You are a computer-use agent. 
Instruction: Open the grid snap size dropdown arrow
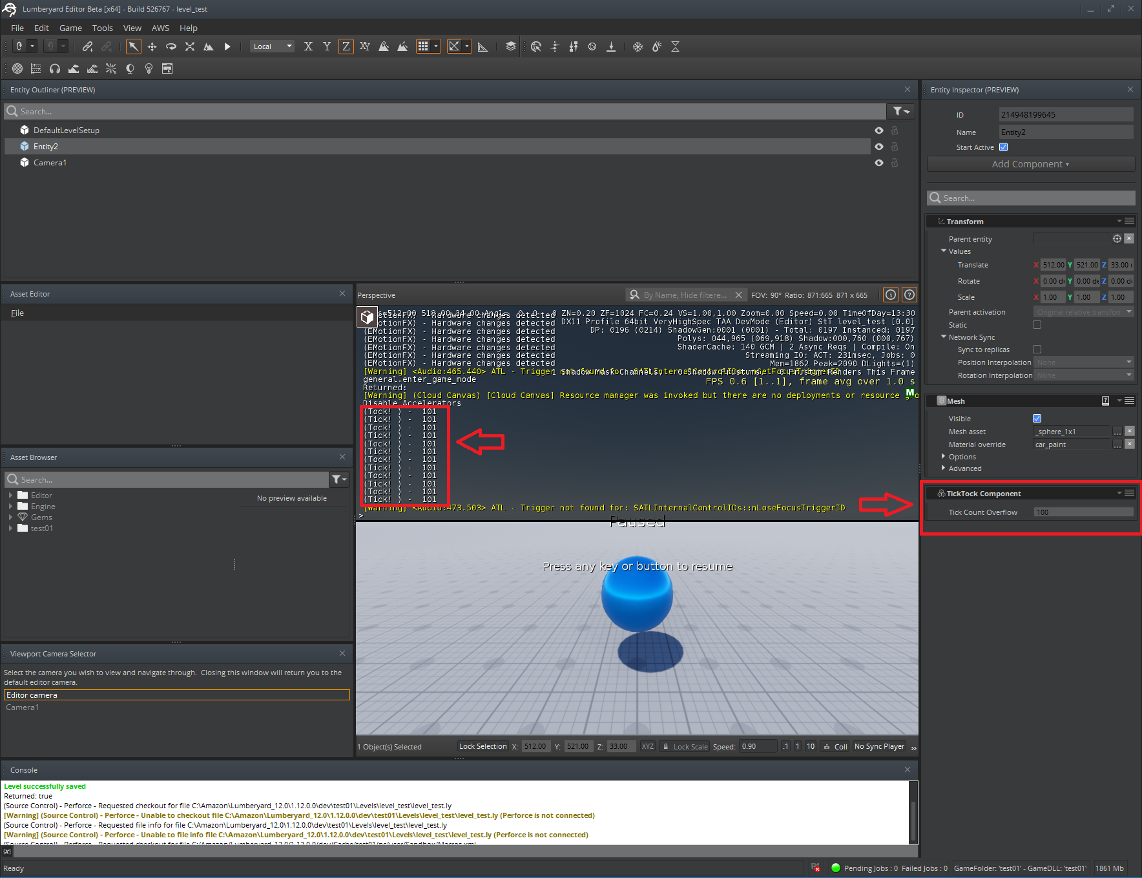click(x=436, y=47)
